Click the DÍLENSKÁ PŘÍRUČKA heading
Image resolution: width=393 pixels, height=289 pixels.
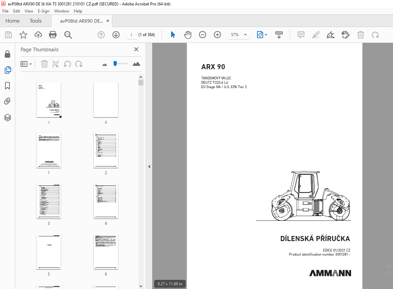[315, 238]
